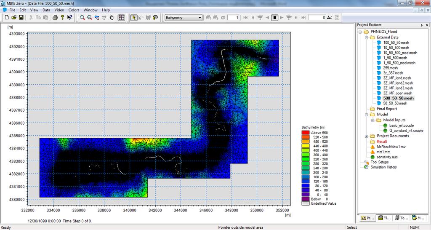This screenshot has width=431, height=230.
Task: Open the File menu
Action: [x=12, y=10]
